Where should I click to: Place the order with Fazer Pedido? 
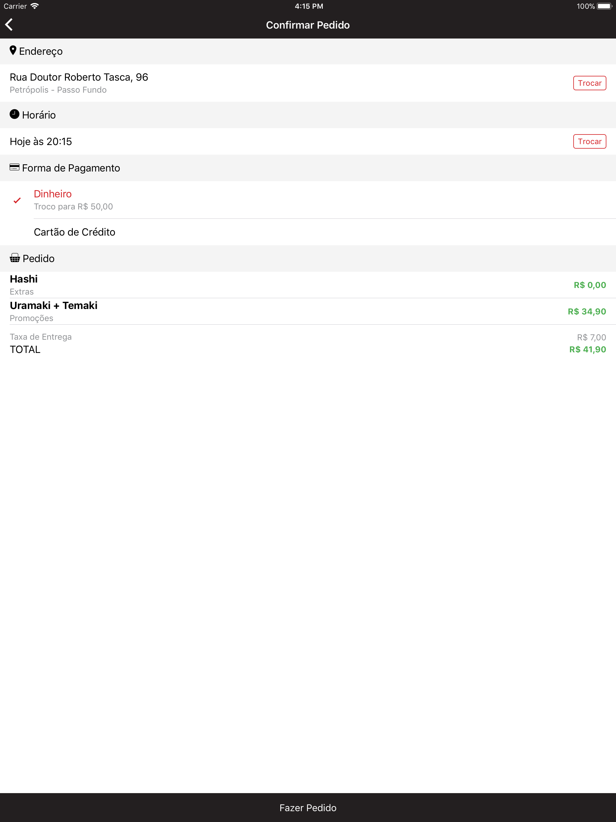pos(308,808)
